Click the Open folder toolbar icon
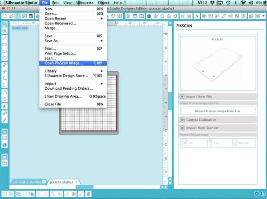This screenshot has width=267, height=199. 11,16
